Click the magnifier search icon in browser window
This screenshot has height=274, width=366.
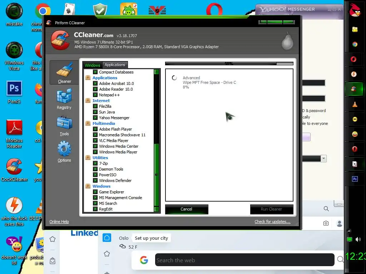pos(326,208)
